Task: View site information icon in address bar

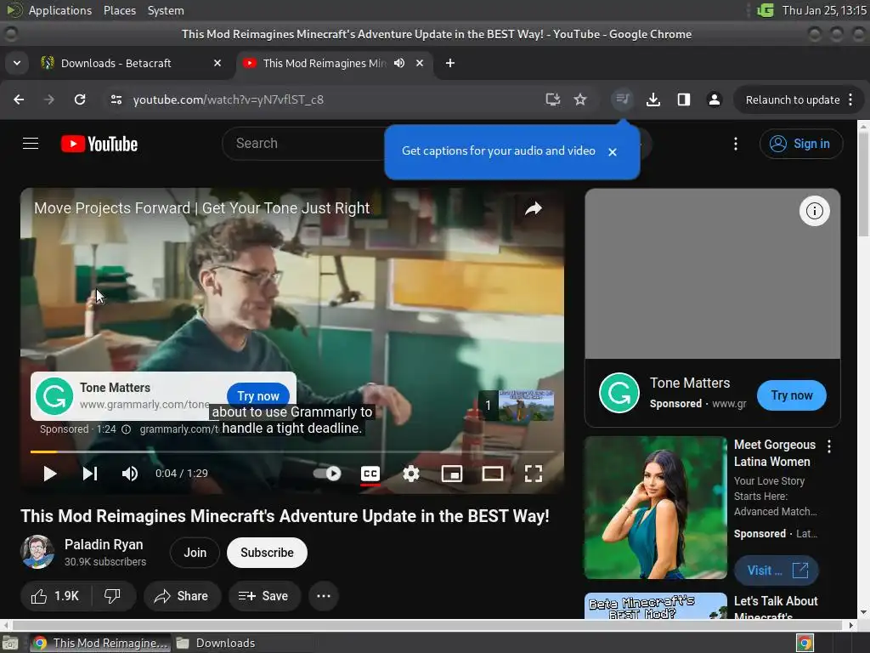Action: 116,99
